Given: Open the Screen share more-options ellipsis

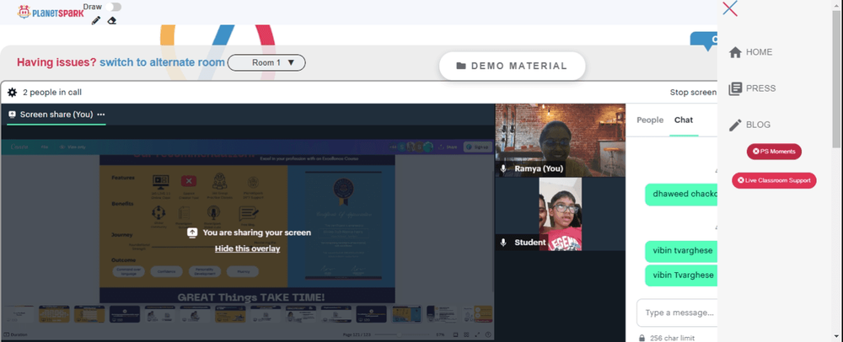Looking at the screenshot, I should (101, 115).
